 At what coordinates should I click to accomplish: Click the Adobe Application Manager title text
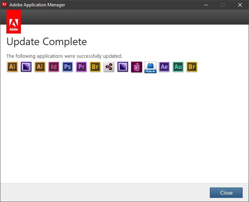click(x=37, y=5)
